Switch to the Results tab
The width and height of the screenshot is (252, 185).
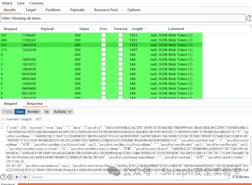tap(10, 10)
